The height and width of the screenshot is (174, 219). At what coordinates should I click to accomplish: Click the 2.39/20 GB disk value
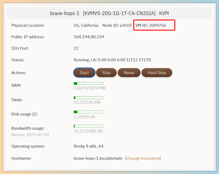[x=84, y=117]
